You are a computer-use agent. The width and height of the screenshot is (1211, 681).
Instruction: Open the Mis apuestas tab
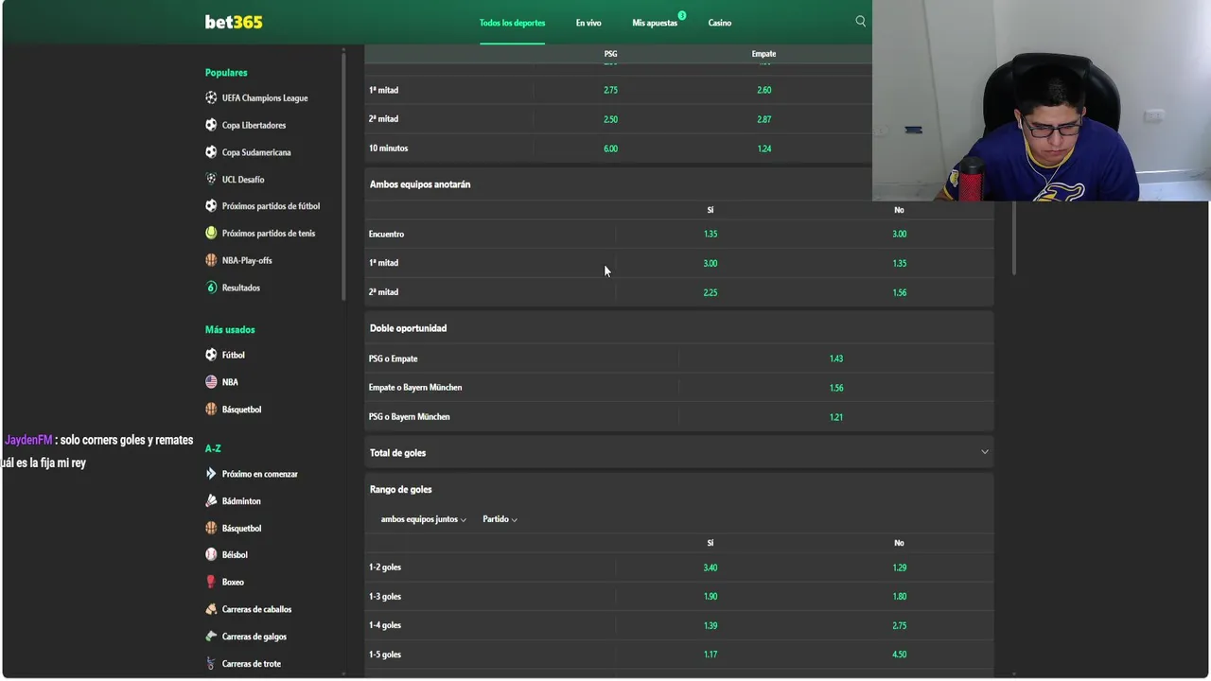click(655, 23)
